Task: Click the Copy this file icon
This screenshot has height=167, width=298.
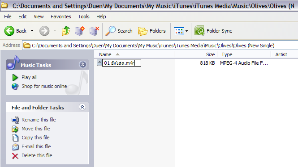Action: coord(15,138)
